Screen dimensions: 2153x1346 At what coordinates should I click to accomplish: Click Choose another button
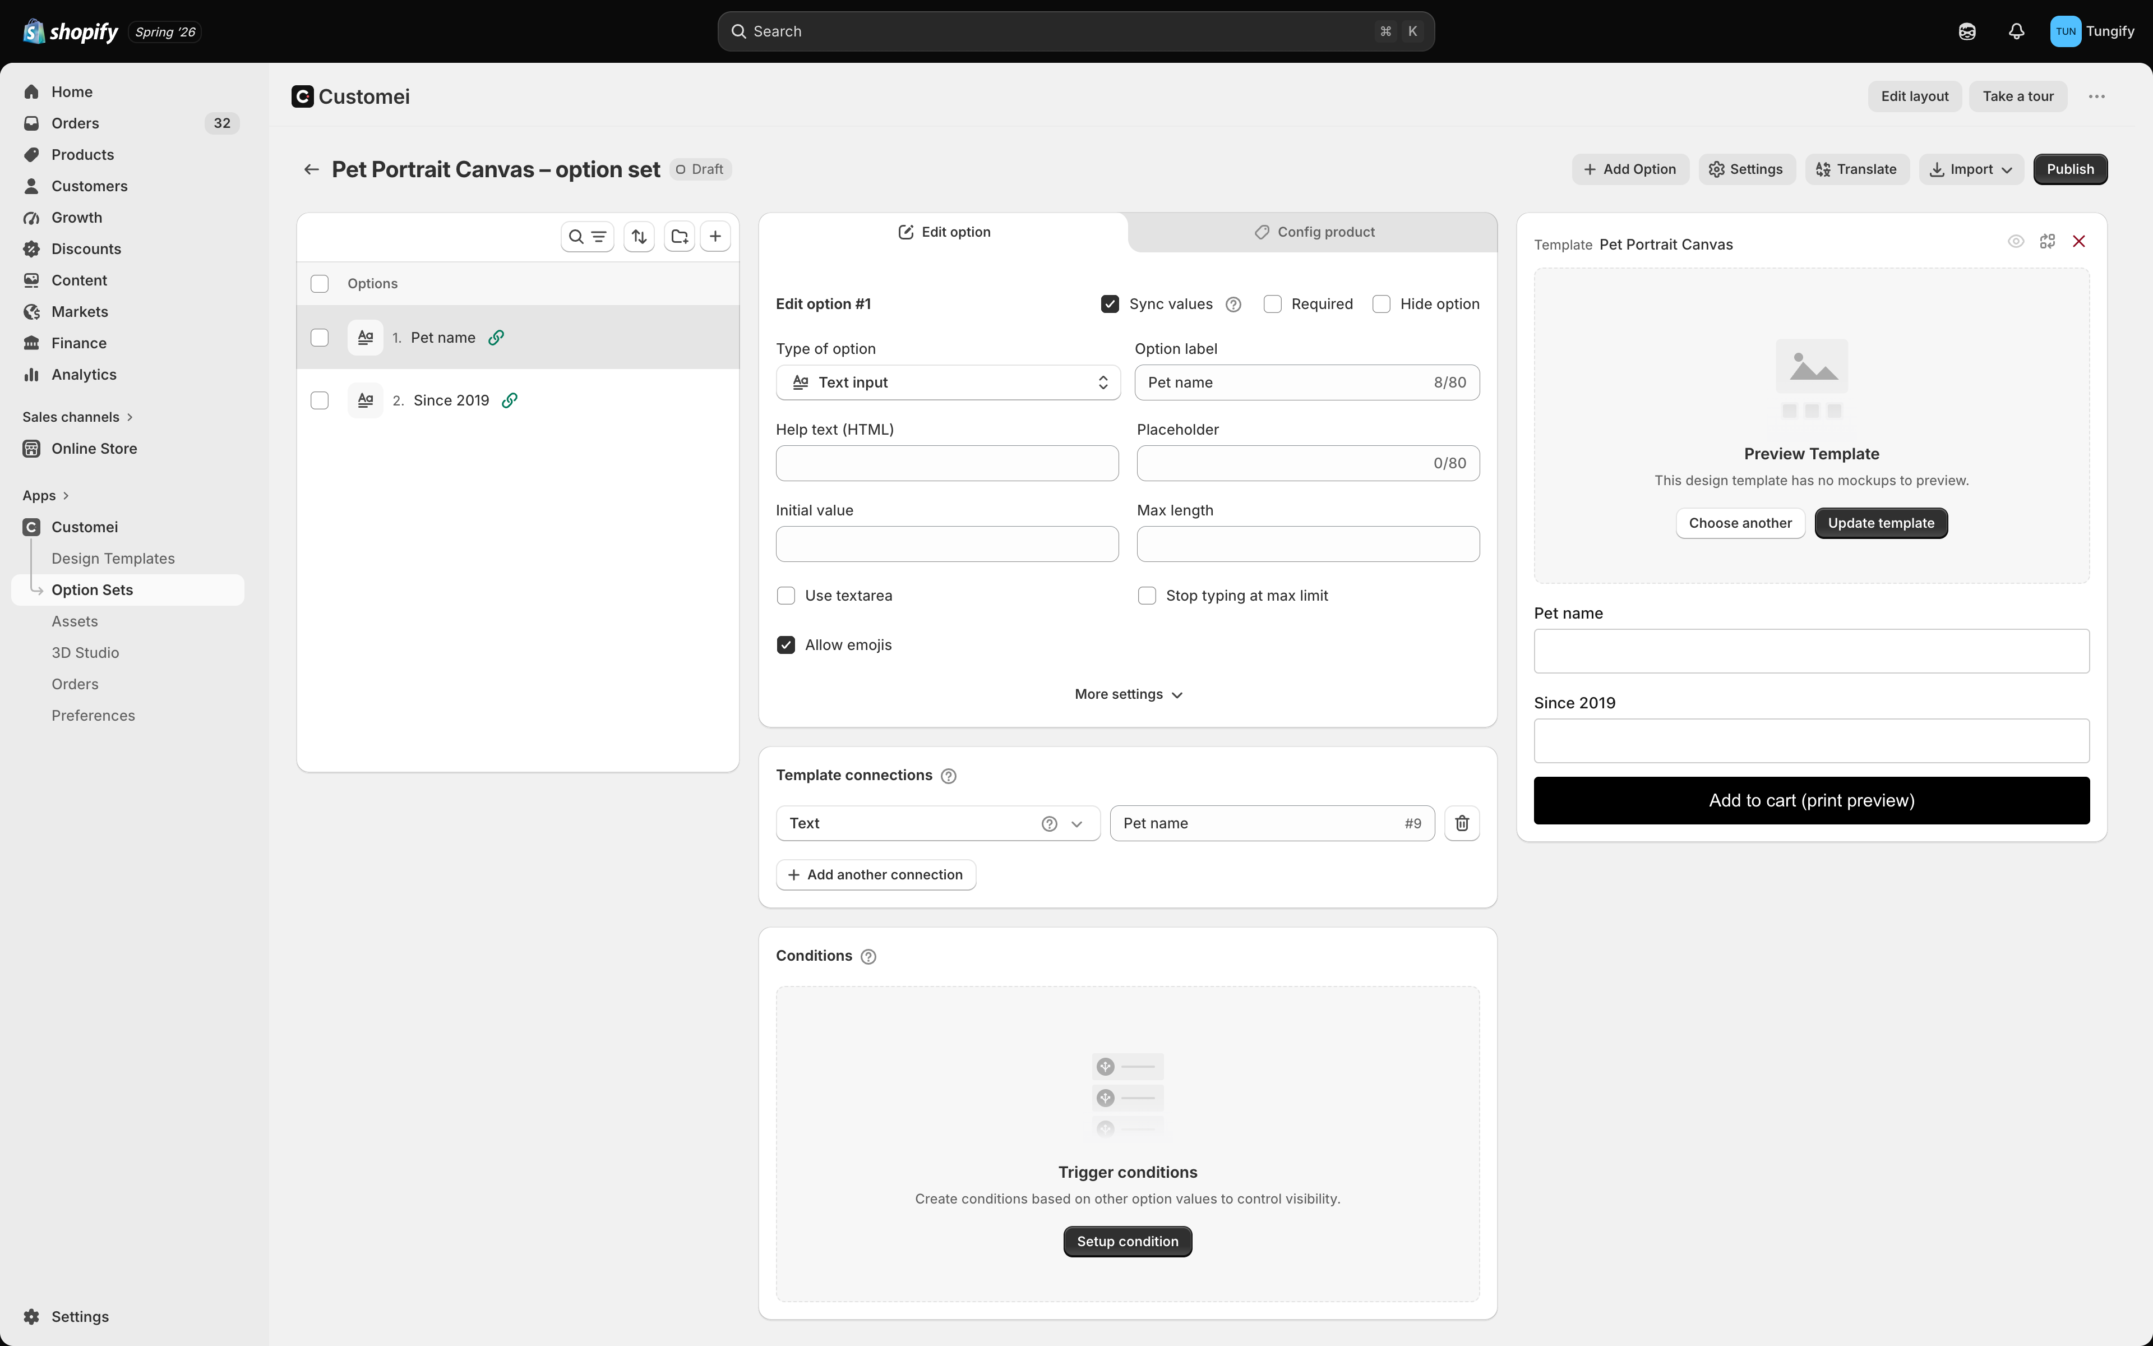pos(1740,523)
